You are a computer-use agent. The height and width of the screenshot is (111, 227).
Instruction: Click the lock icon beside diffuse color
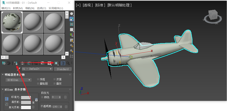pos(36,100)
